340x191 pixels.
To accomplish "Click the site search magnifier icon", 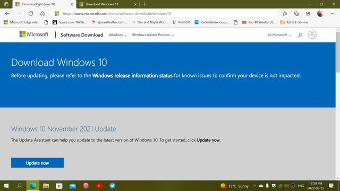I will (300, 35).
